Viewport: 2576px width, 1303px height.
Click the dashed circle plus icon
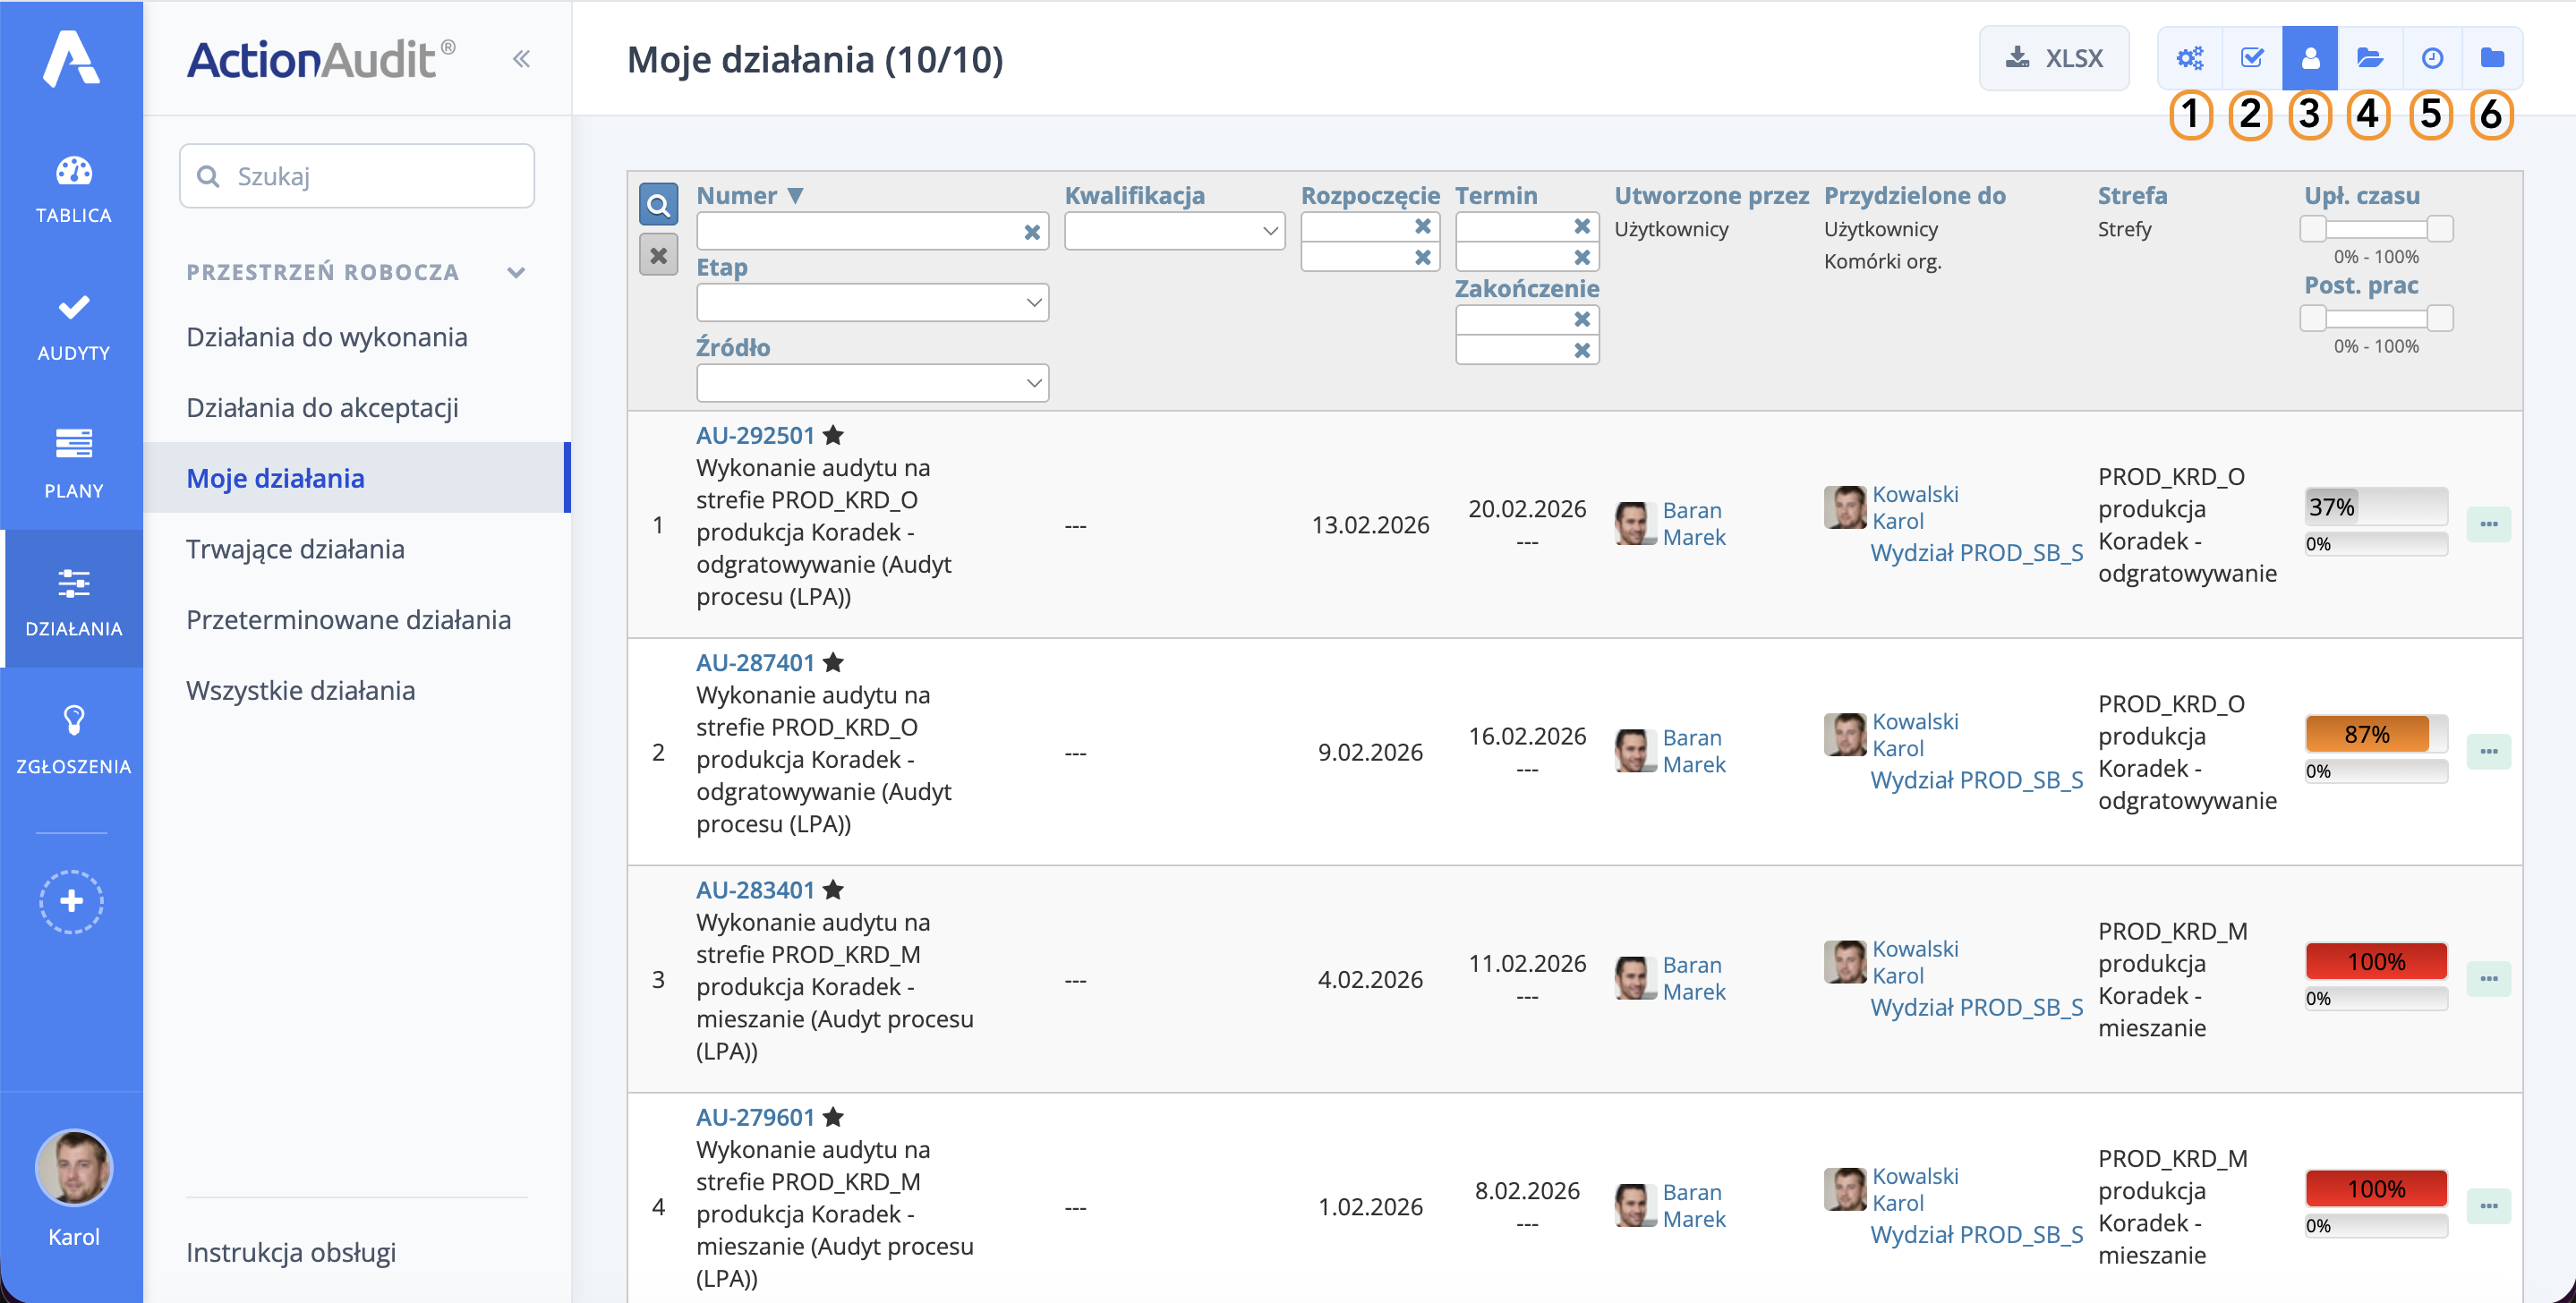(71, 902)
